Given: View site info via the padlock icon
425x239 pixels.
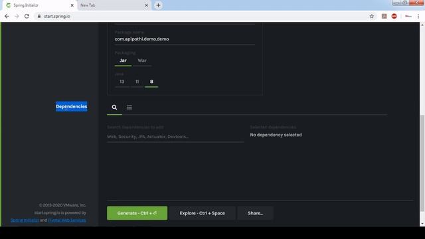Looking at the screenshot, I should [39, 16].
